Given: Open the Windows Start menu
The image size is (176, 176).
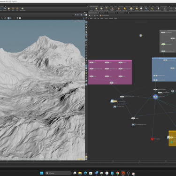Looking at the screenshot, I should pyautogui.click(x=42, y=173).
